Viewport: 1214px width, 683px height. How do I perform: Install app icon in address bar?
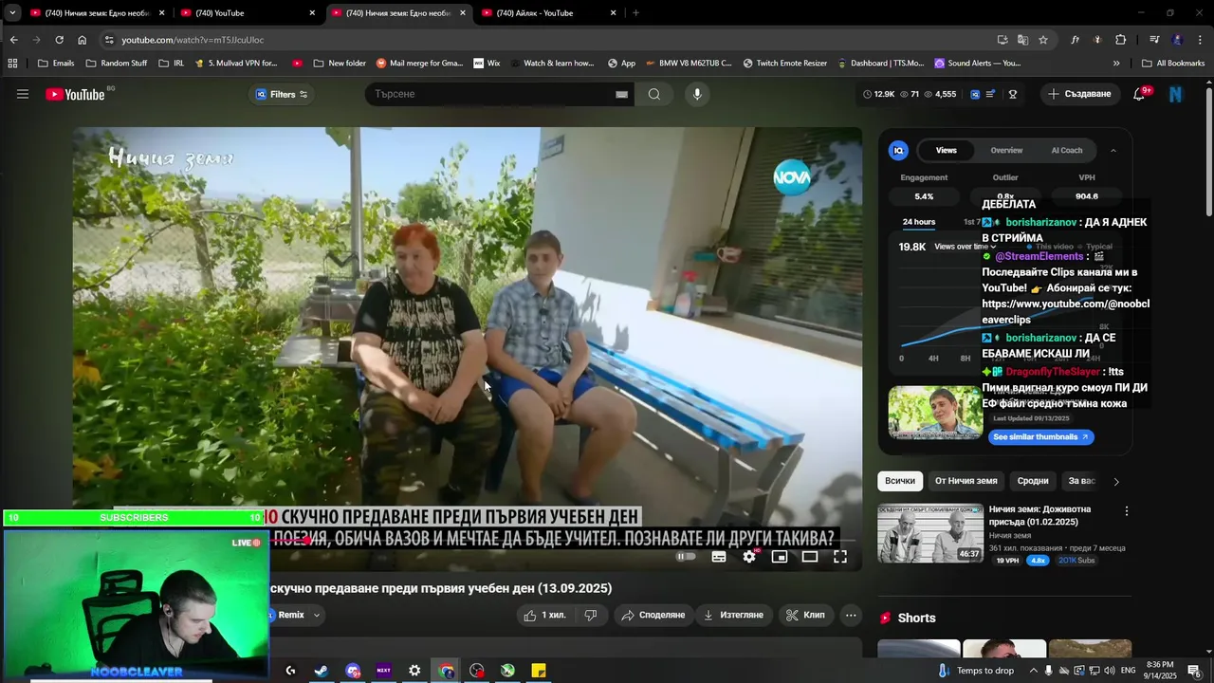pyautogui.click(x=1002, y=40)
